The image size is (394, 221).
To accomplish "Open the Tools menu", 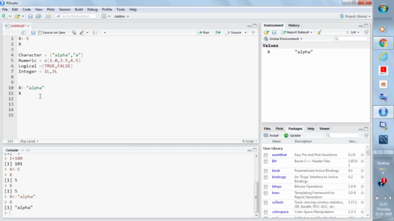I will tap(121, 10).
